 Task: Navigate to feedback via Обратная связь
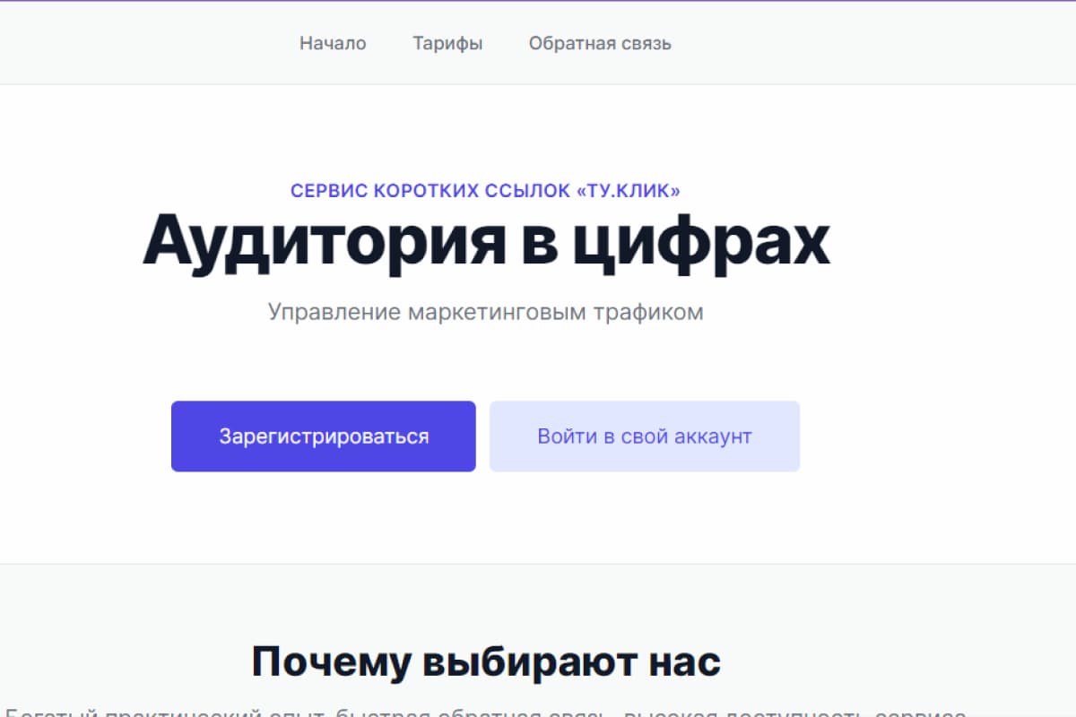(600, 42)
